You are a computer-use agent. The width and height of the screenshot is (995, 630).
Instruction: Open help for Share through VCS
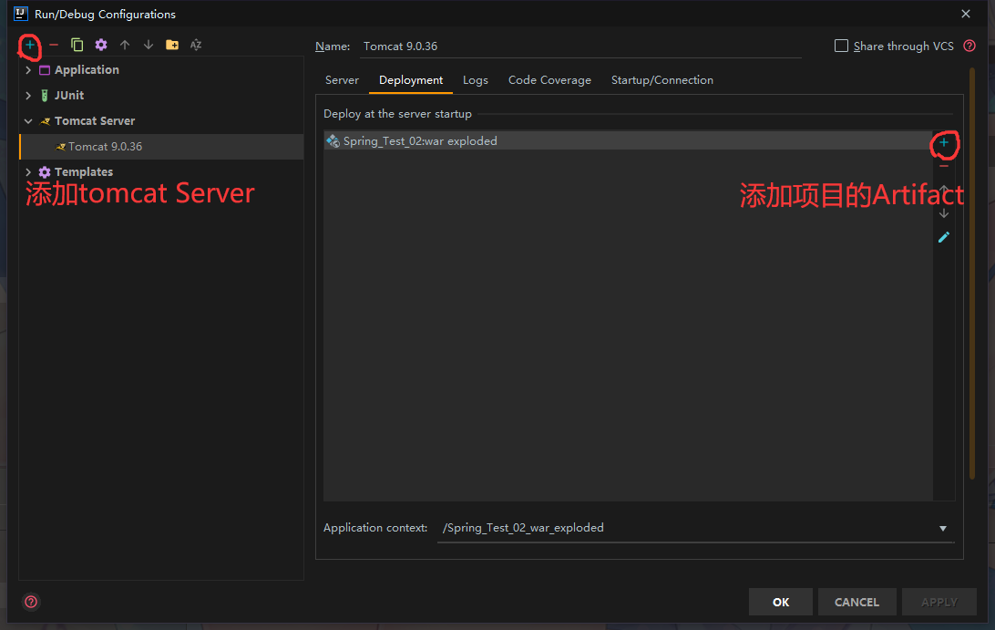tap(969, 46)
